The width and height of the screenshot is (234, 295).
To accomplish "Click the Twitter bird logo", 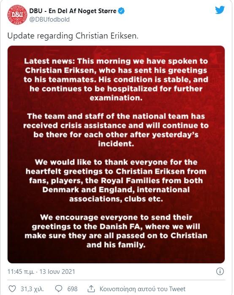I will [220, 10].
